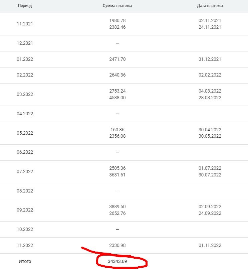Select the 02.2022 period cell
Viewport: 248px width, 269px height.
click(25, 75)
